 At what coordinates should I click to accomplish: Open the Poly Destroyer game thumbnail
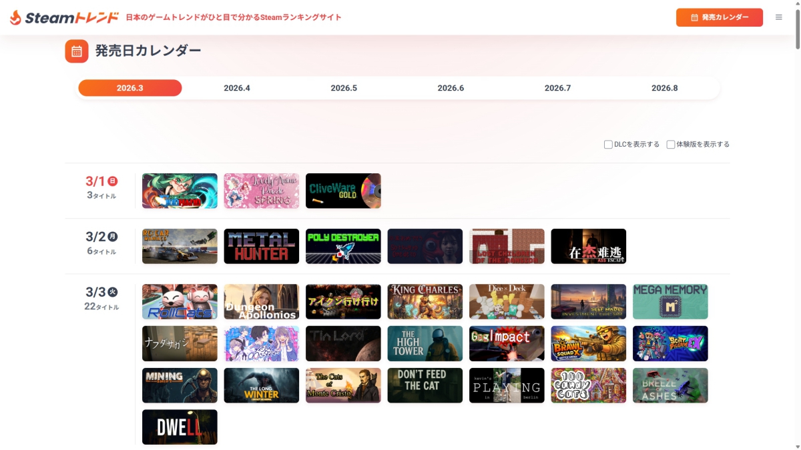click(x=343, y=247)
